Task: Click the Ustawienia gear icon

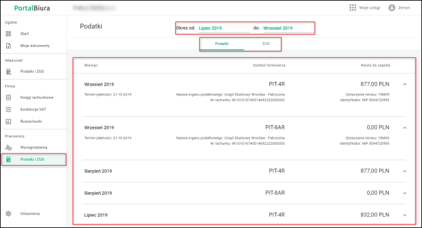Action: pos(9,213)
